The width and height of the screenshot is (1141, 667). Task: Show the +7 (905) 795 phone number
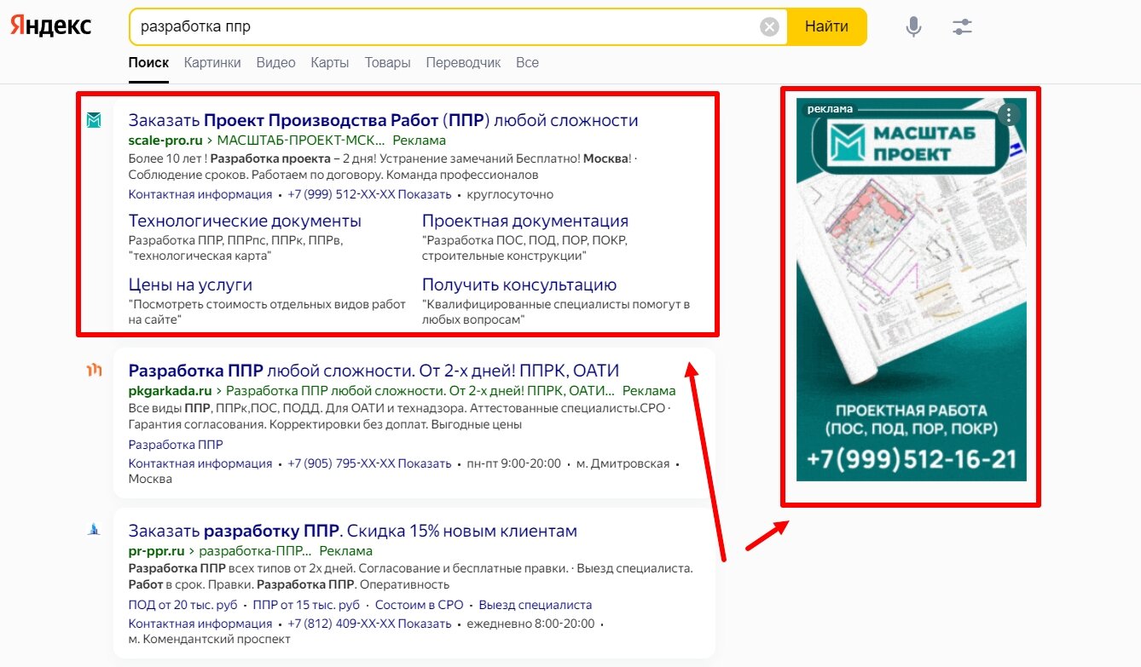pyautogui.click(x=369, y=463)
